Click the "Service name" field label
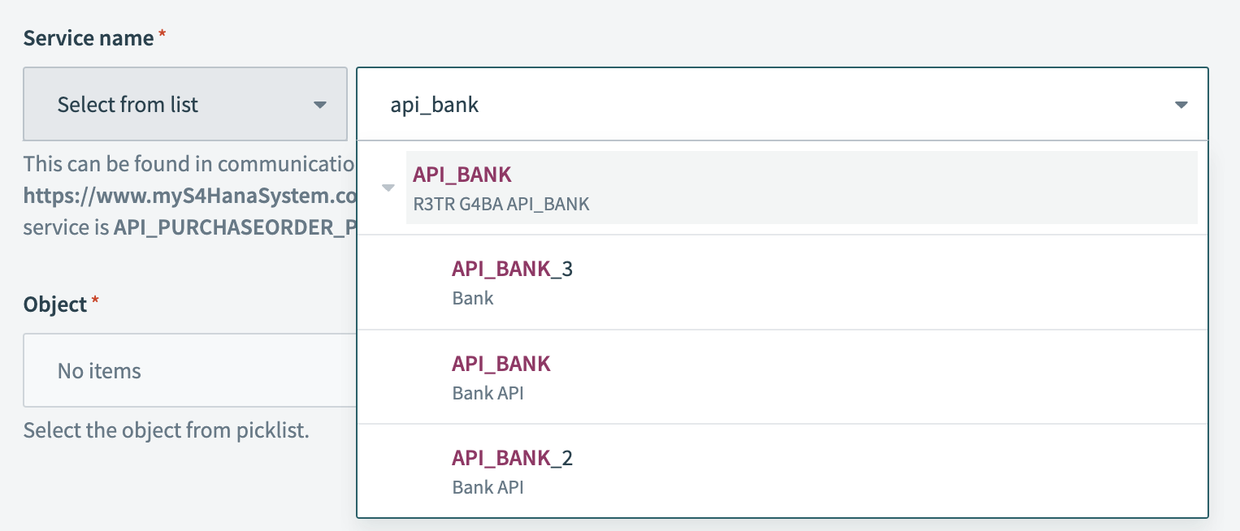The image size is (1240, 531). (89, 38)
